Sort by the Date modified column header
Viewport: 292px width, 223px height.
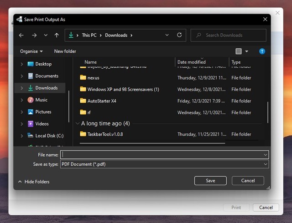(192, 62)
